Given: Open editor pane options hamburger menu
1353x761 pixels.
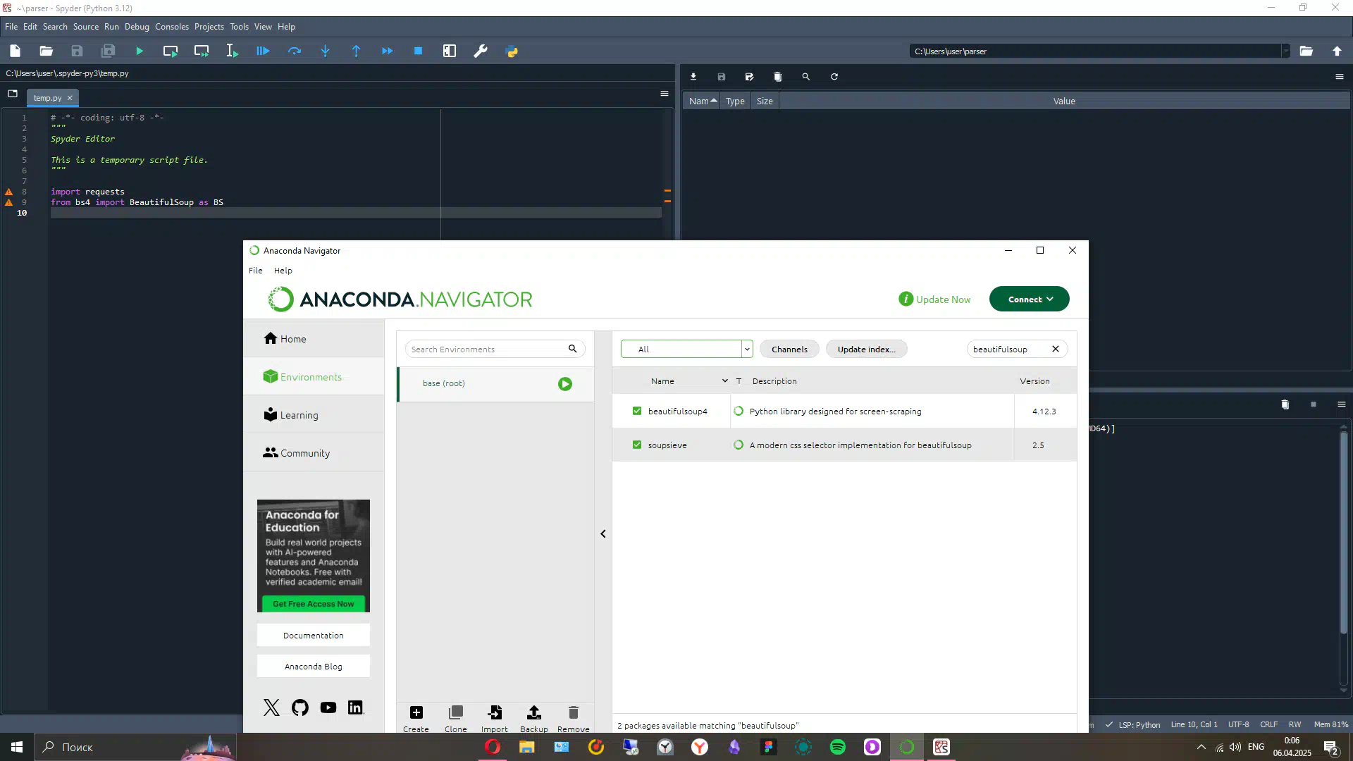Looking at the screenshot, I should tap(664, 94).
